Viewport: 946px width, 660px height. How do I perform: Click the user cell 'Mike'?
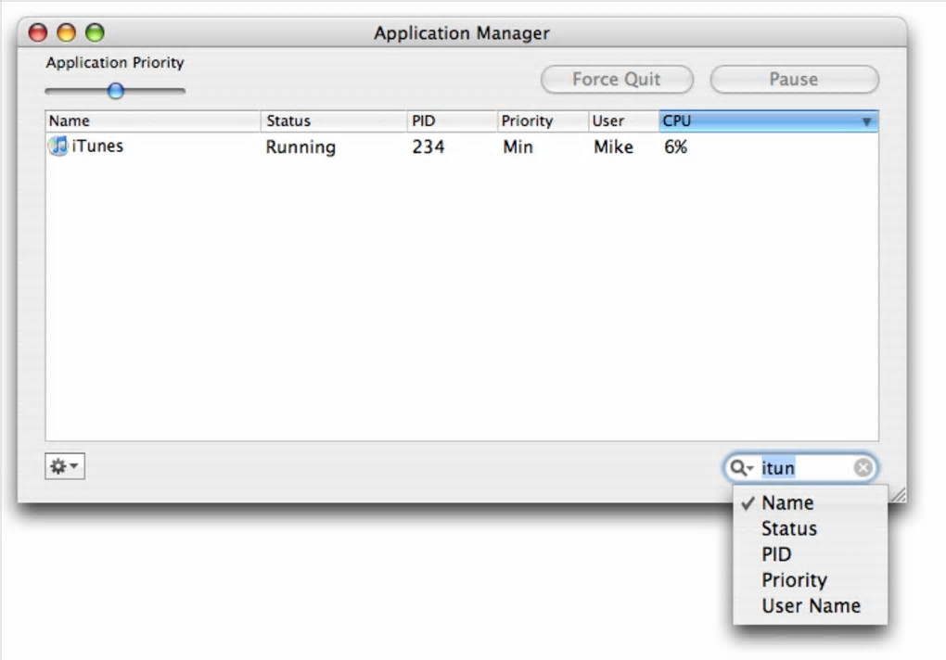pos(614,147)
